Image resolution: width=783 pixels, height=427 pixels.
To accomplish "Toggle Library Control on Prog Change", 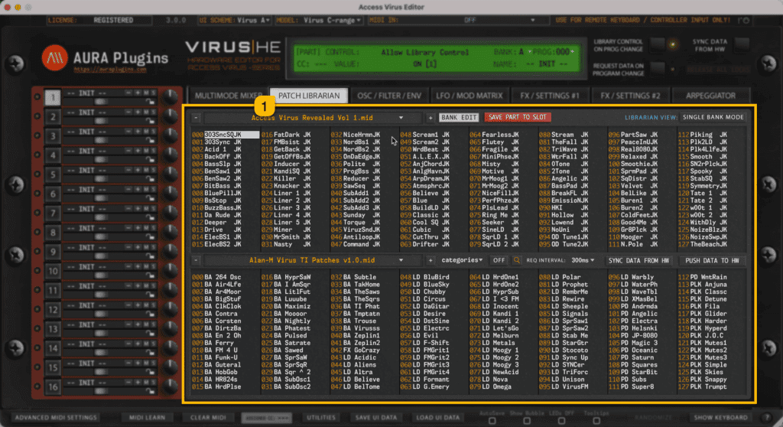I will point(657,44).
